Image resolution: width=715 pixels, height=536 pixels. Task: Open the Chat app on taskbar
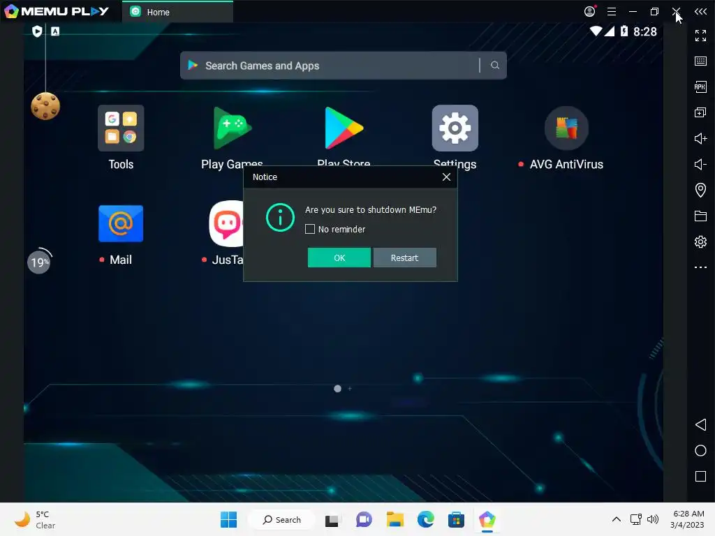coord(364,519)
